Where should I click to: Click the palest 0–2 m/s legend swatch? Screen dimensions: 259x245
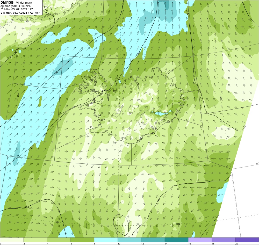point(12,240)
